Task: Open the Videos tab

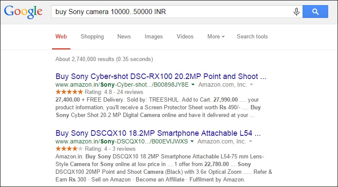Action: click(x=185, y=36)
